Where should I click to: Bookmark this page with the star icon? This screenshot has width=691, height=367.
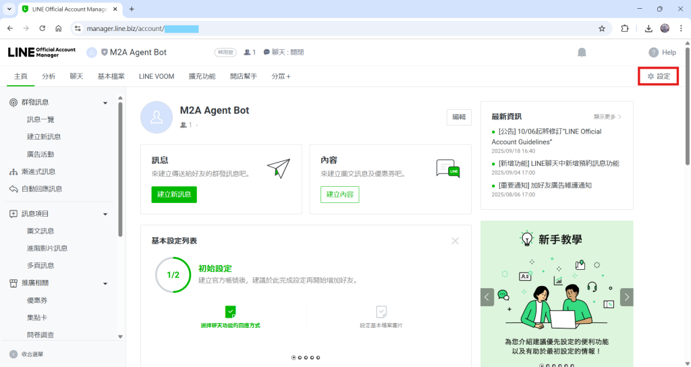coord(601,28)
